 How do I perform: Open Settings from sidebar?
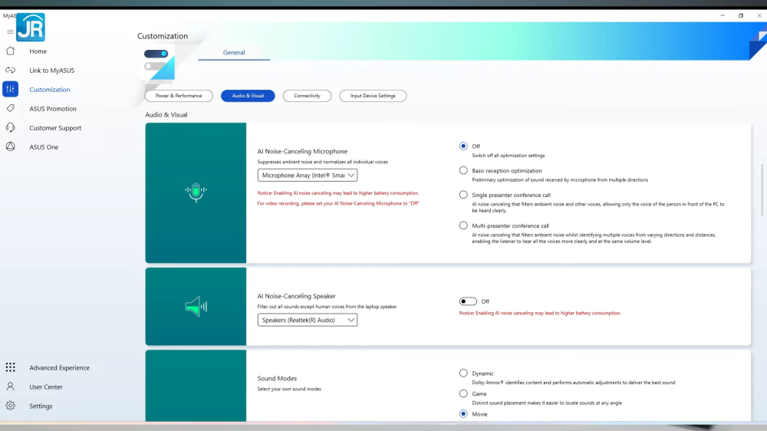tap(41, 405)
